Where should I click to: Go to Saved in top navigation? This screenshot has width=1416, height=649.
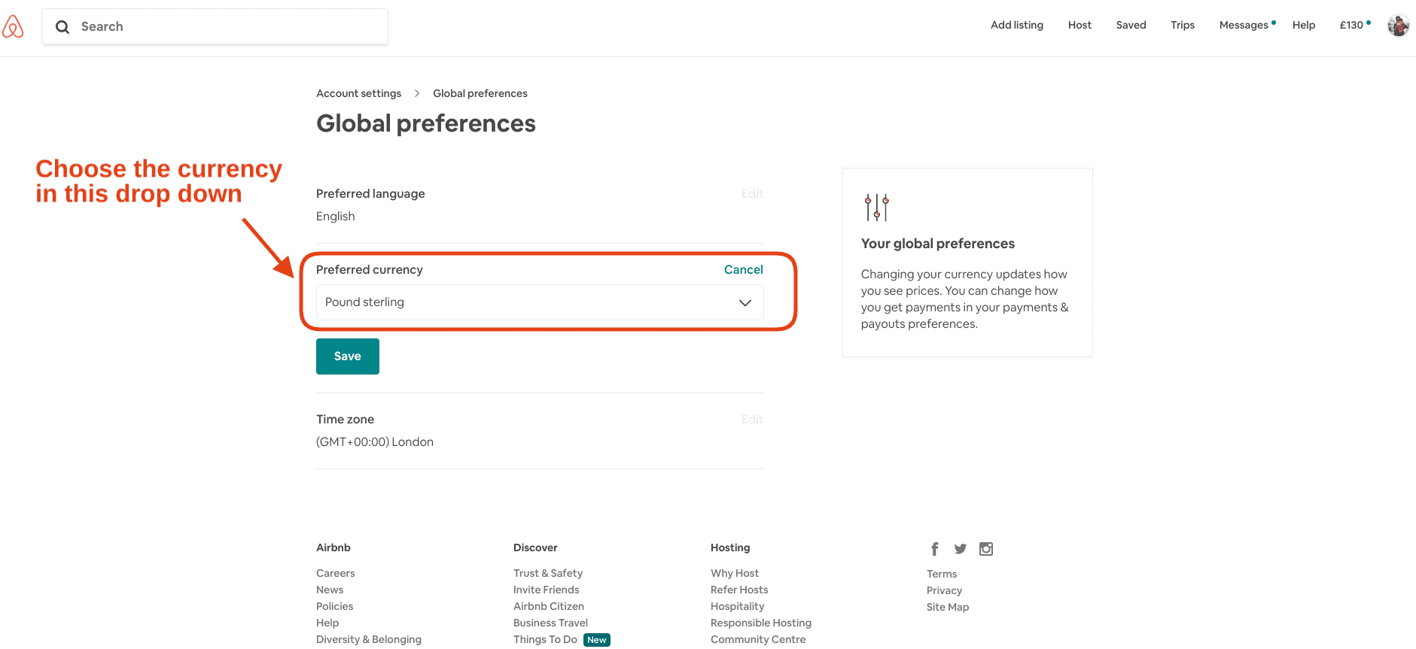tap(1131, 25)
